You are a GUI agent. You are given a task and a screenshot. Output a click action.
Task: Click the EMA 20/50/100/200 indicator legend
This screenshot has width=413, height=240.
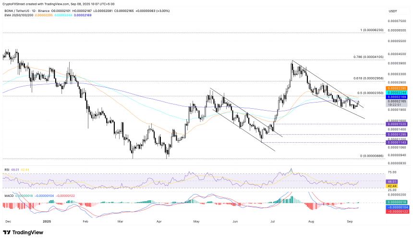coord(19,15)
